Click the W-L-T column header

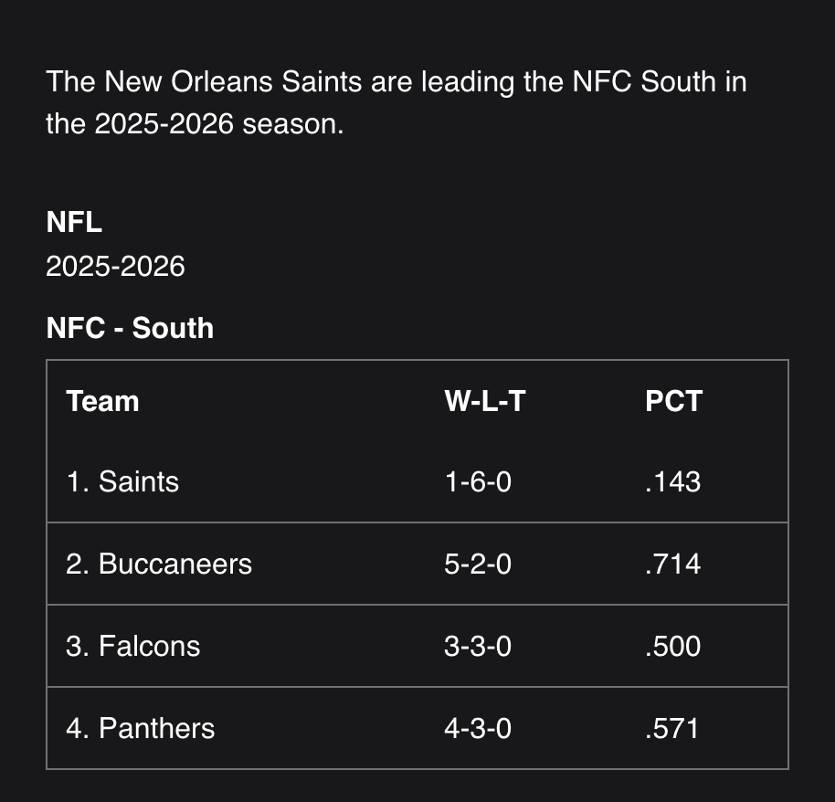click(x=484, y=401)
